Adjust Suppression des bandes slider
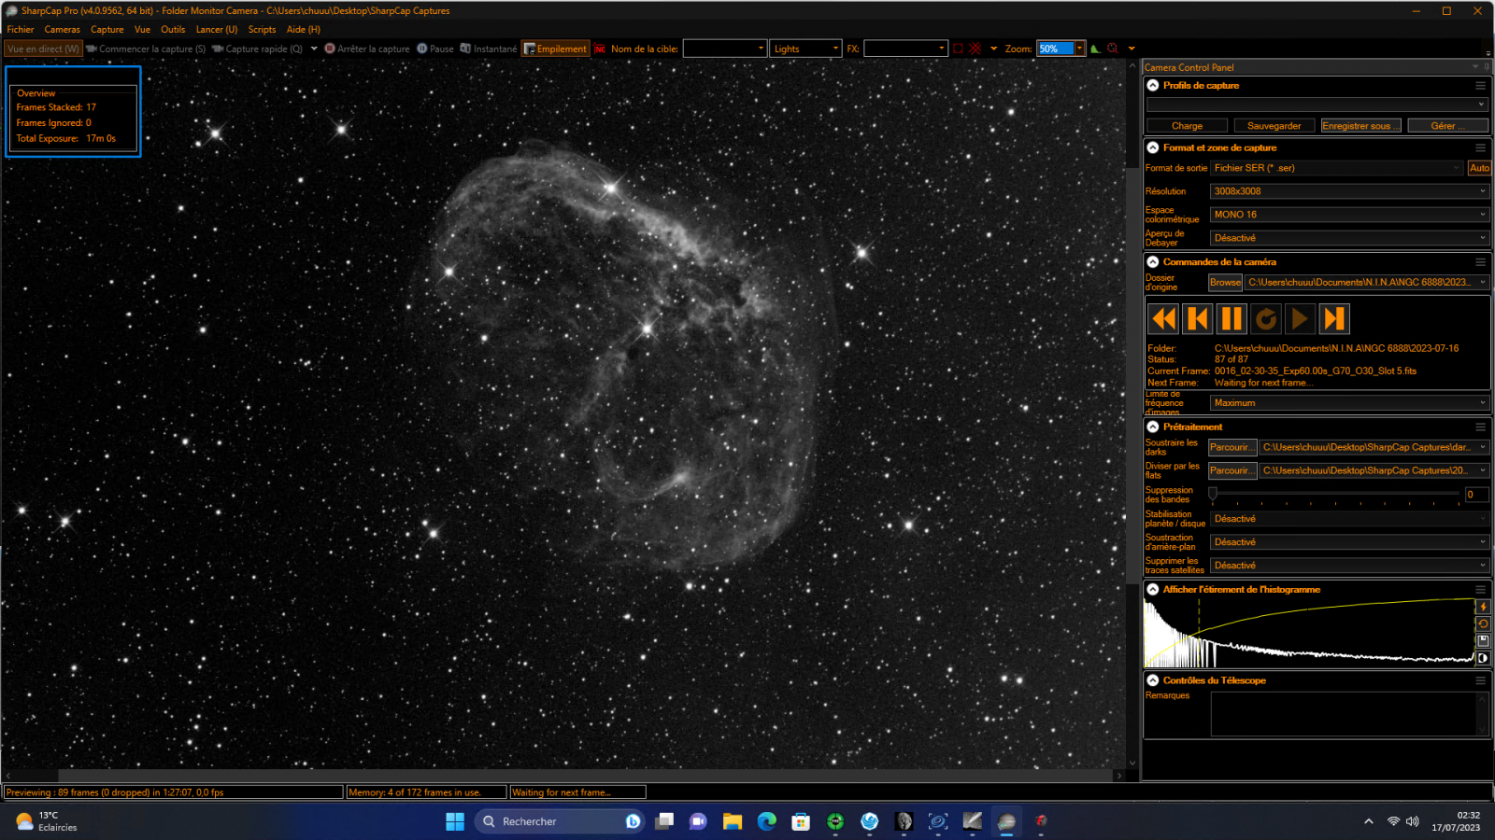Screen dimensions: 1495x840 1336,494
